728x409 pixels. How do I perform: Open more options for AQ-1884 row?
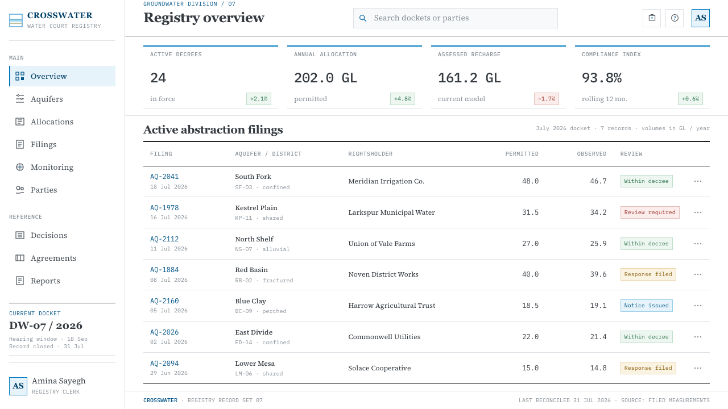[x=698, y=274]
